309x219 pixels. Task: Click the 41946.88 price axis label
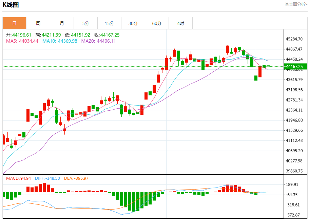click(x=294, y=120)
